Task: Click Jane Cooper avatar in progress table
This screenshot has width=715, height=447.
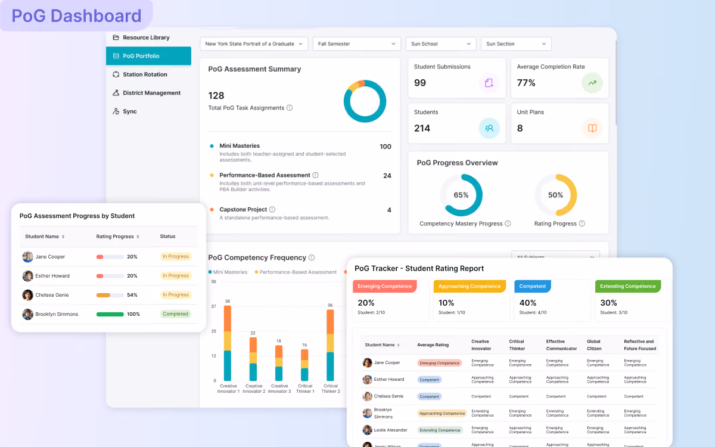Action: (x=28, y=257)
